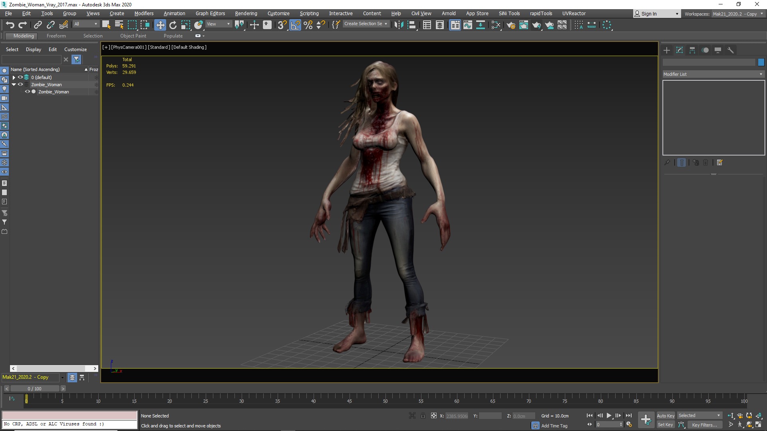Toggle Spinner Snap
Image resolution: width=767 pixels, height=431 pixels.
321,25
